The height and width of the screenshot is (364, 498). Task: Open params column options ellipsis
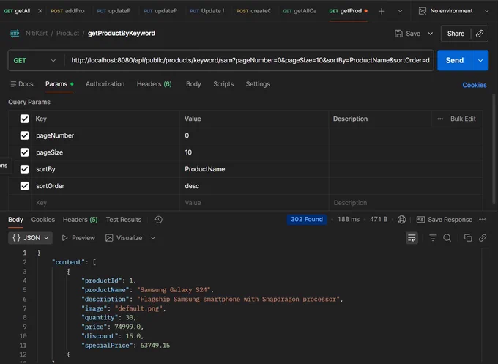[x=440, y=119]
